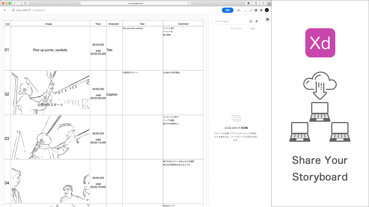Click the 送信 submit button

pyautogui.click(x=253, y=28)
